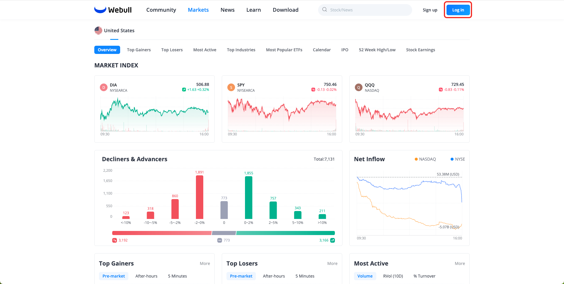Click the red down-arrow icon on SPY

tap(313, 90)
